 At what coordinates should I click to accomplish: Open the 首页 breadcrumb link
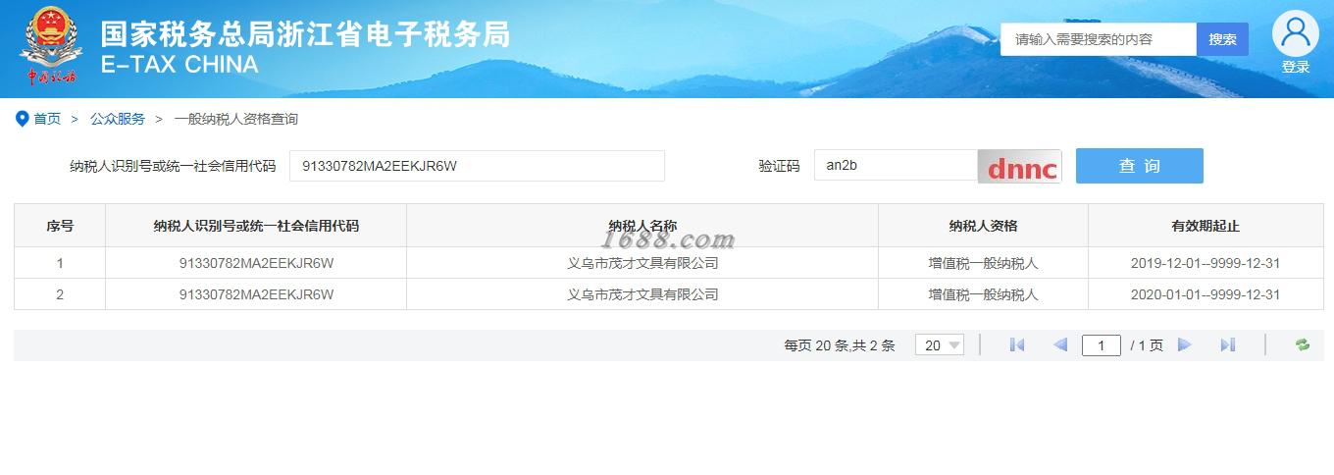click(47, 119)
